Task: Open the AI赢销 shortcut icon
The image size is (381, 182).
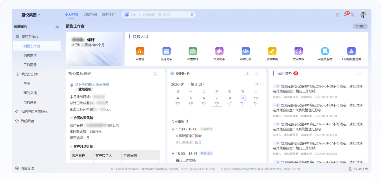Action: pyautogui.click(x=140, y=51)
